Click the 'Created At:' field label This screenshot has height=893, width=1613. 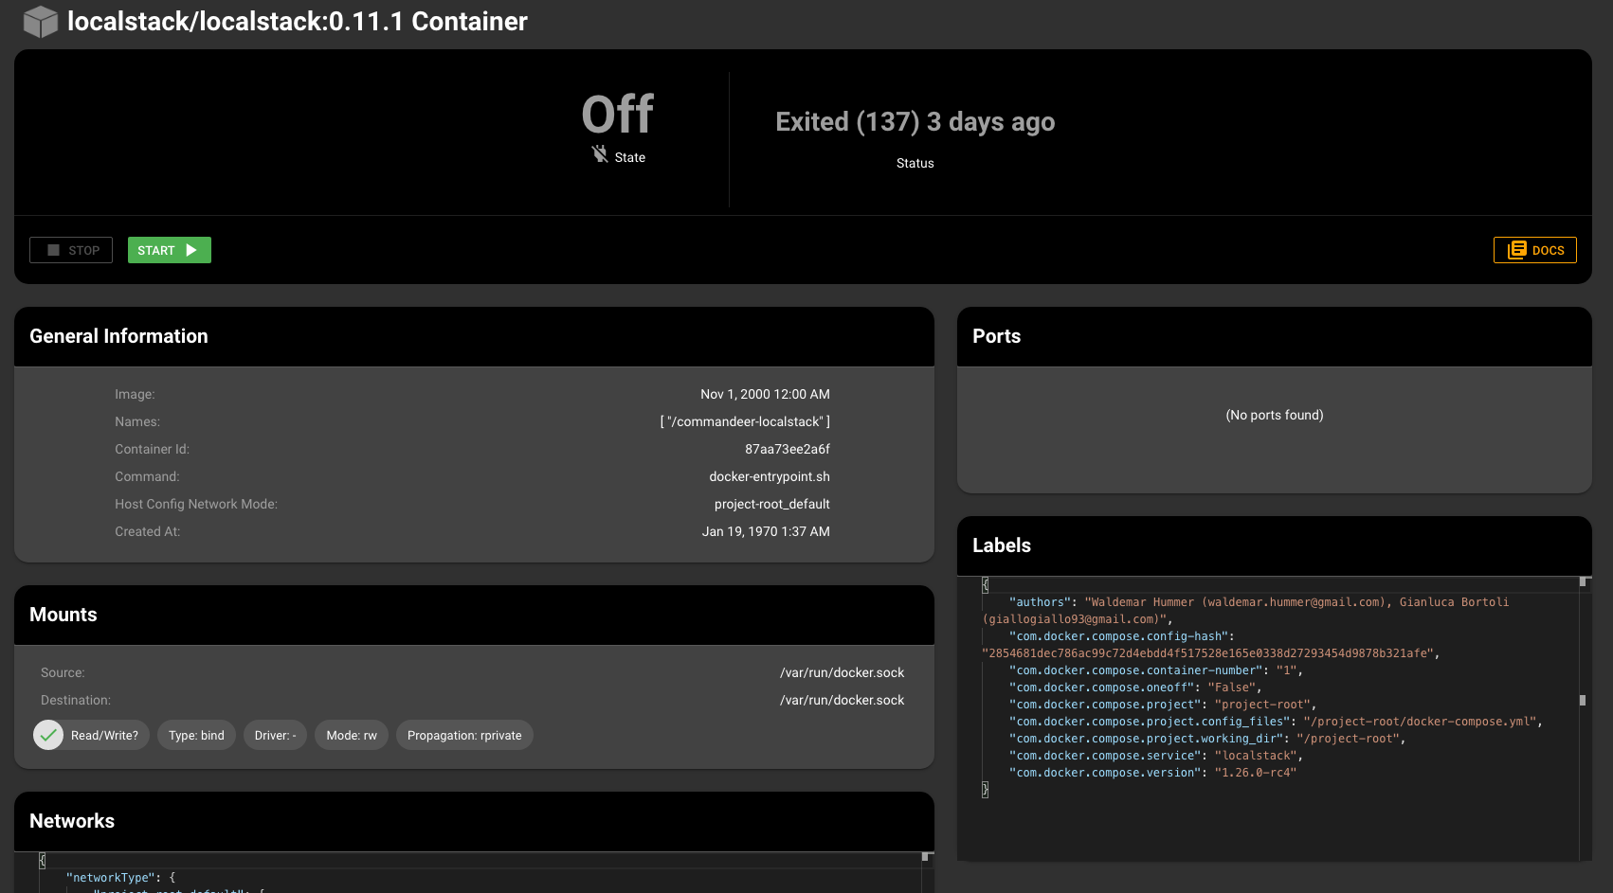tap(148, 531)
